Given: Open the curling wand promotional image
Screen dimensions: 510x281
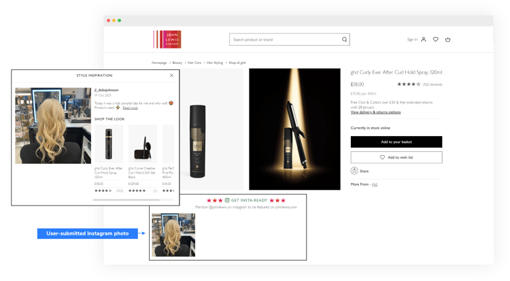Looking at the screenshot, I should point(294,129).
